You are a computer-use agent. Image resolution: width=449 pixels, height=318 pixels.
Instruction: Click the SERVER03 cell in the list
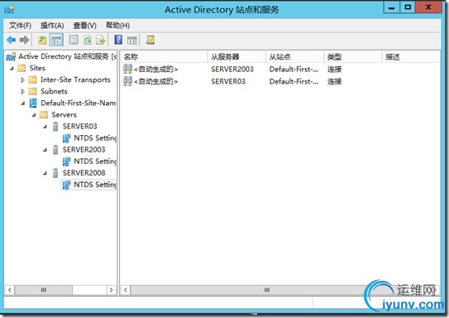(x=228, y=81)
